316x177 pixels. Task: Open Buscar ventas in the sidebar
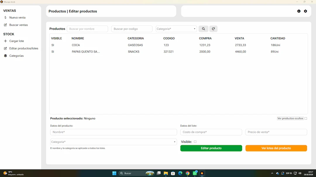(x=18, y=25)
